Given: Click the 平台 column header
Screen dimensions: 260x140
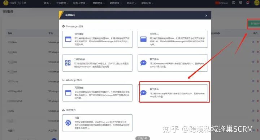Looking at the screenshot, I should [x=51, y=33].
